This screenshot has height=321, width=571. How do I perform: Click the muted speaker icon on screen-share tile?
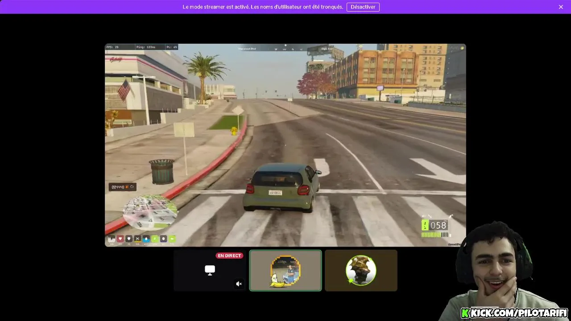coord(239,284)
